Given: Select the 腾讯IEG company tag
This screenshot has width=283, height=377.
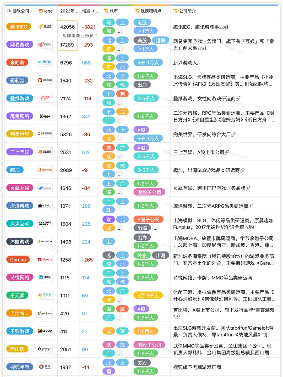Looking at the screenshot, I should 19,27.
